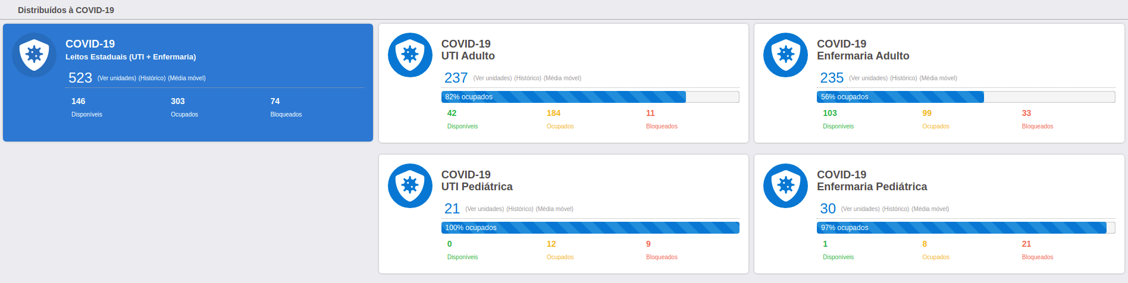View 'Ver unidades' in UTI Pediátrica card
This screenshot has height=283, width=1128.
(x=484, y=209)
